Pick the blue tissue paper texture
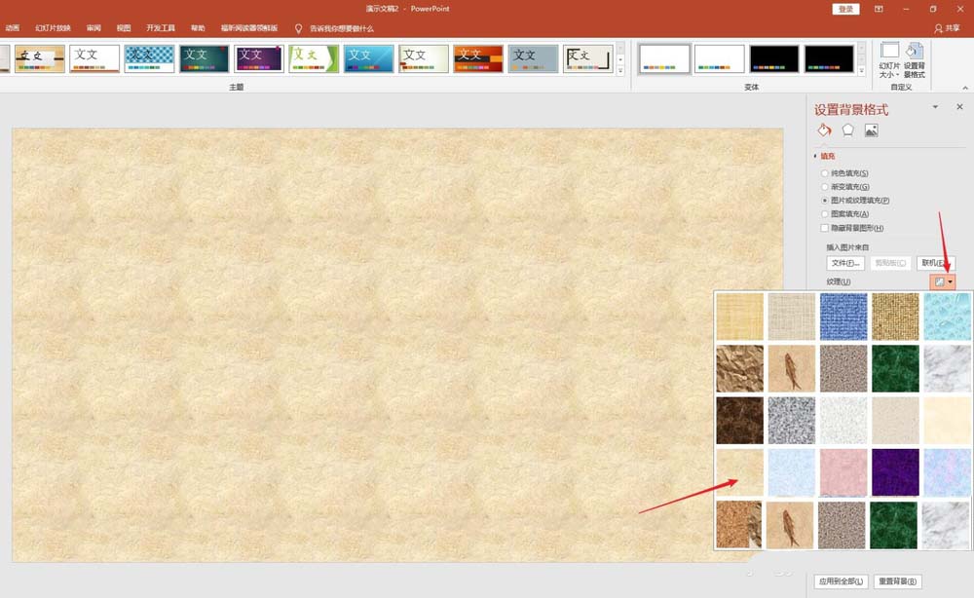Image resolution: width=974 pixels, height=598 pixels. tap(791, 472)
